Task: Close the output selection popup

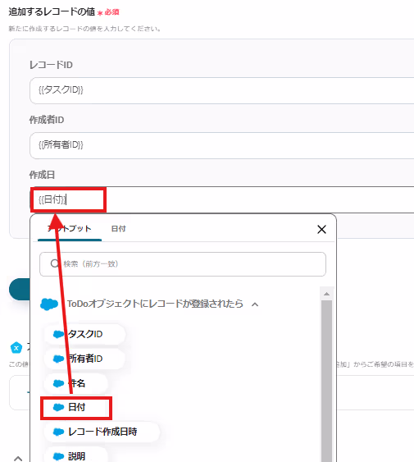Action: coord(321,229)
